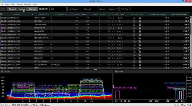Click the 04:18:D6:77:15 label in 5 GHz graph
The width and height of the screenshot is (192, 106).
tap(126, 88)
